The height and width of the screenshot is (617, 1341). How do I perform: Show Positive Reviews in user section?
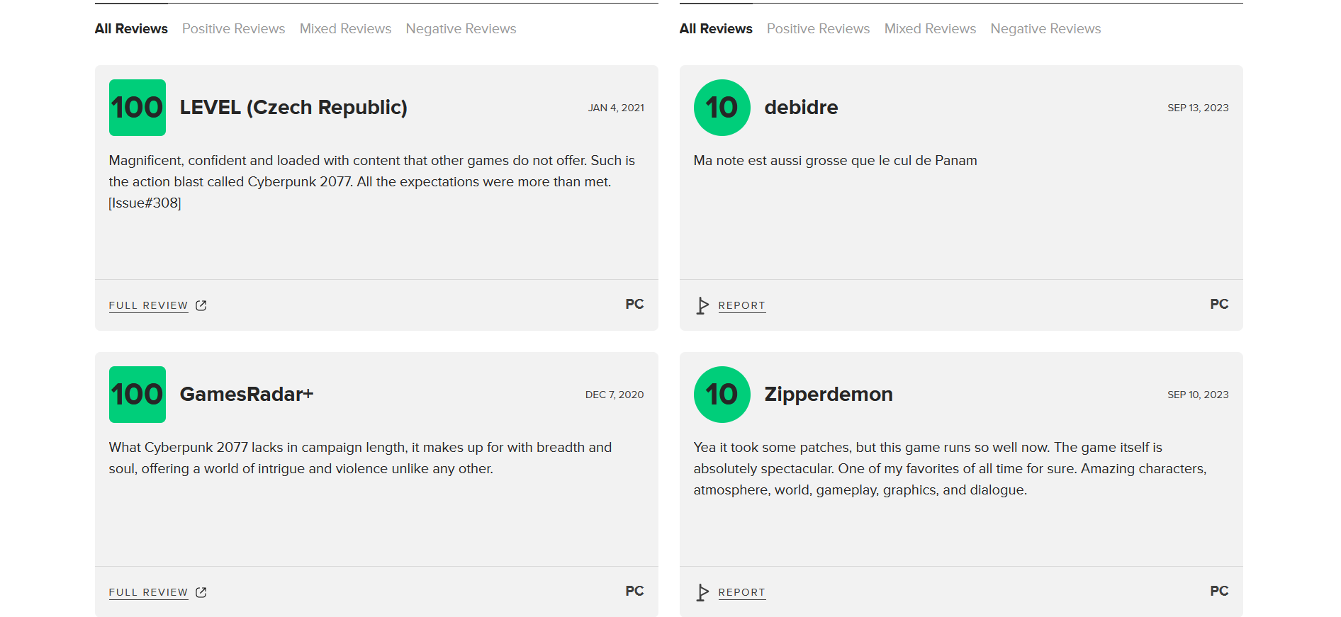(819, 29)
